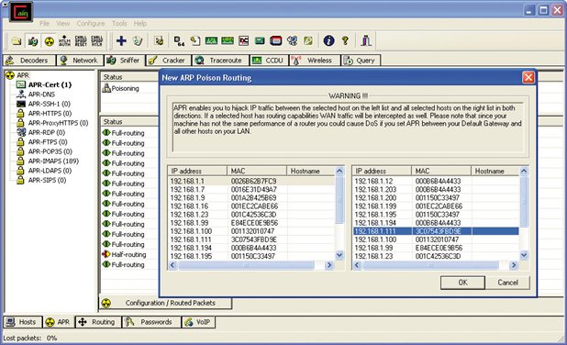567x345 pixels.
Task: Select APR-SSH-1 (0) in the tree
Action: pyautogui.click(x=50, y=104)
